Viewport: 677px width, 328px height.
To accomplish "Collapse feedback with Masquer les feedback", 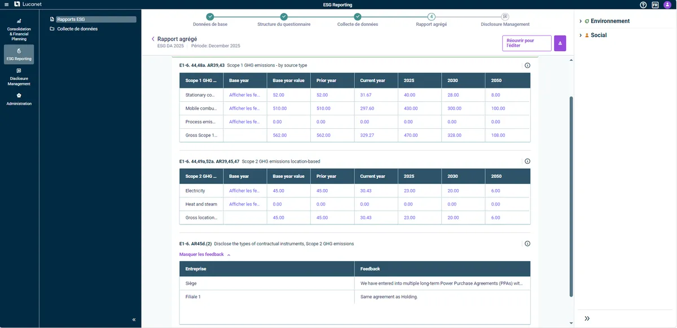I will click(205, 254).
